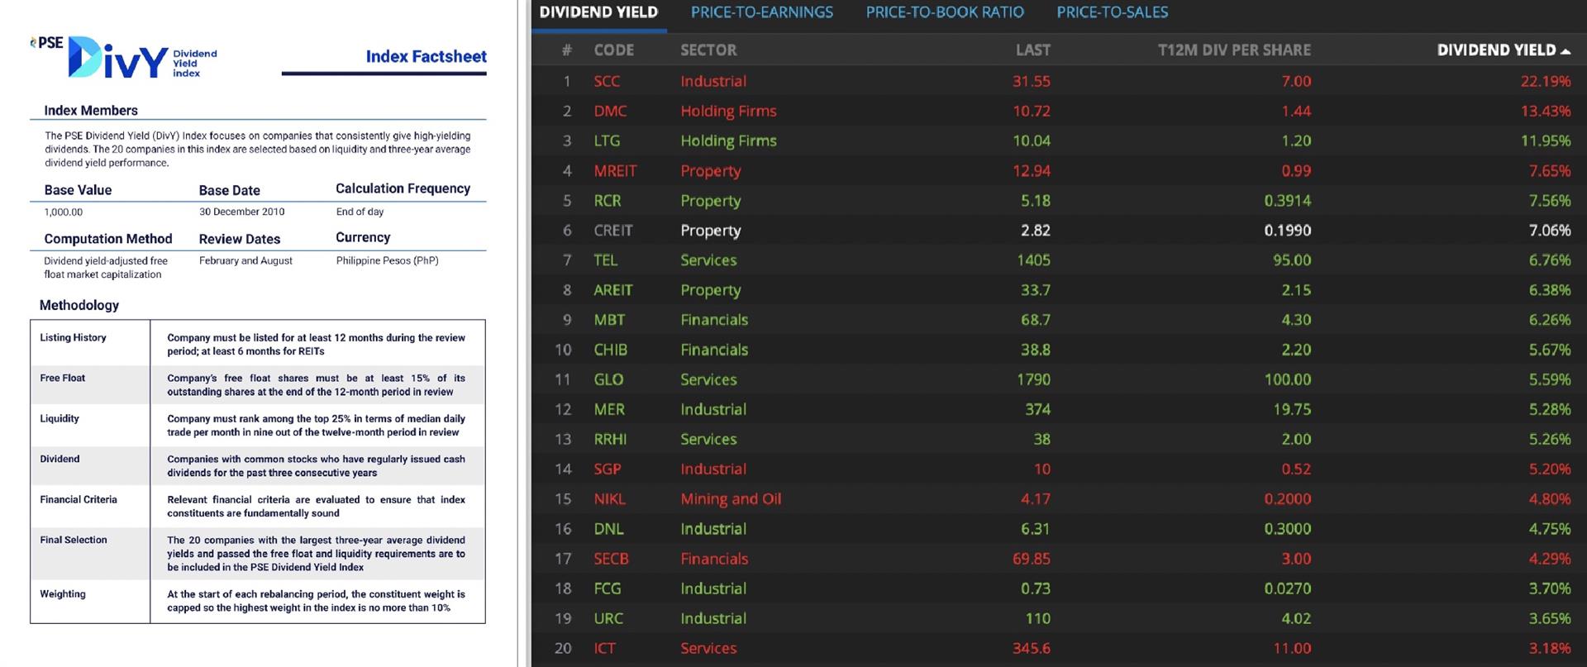Click ICT dividend yield value 3.18%
The height and width of the screenshot is (667, 1587).
1550,648
